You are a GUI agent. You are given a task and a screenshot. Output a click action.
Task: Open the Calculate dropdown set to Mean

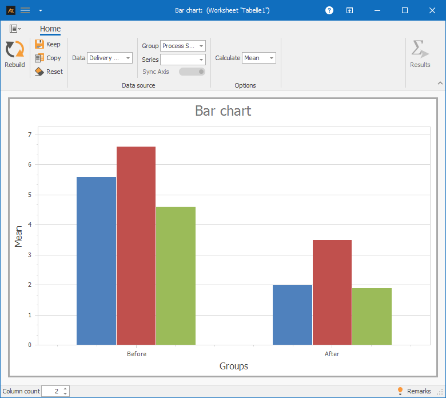[259, 58]
